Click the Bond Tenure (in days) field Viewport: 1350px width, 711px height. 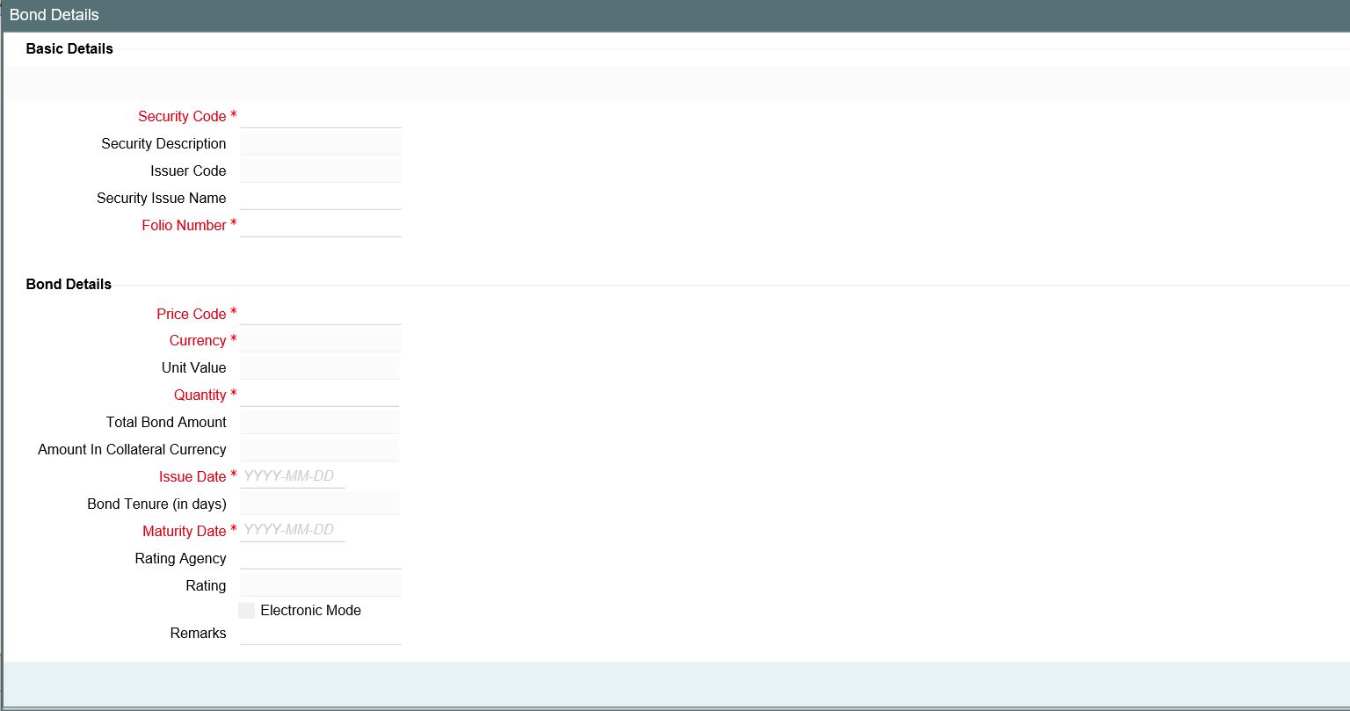click(x=319, y=504)
